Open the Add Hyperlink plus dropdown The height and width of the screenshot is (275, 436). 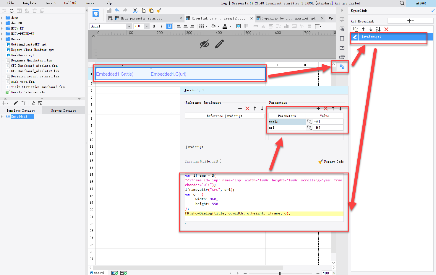410,21
